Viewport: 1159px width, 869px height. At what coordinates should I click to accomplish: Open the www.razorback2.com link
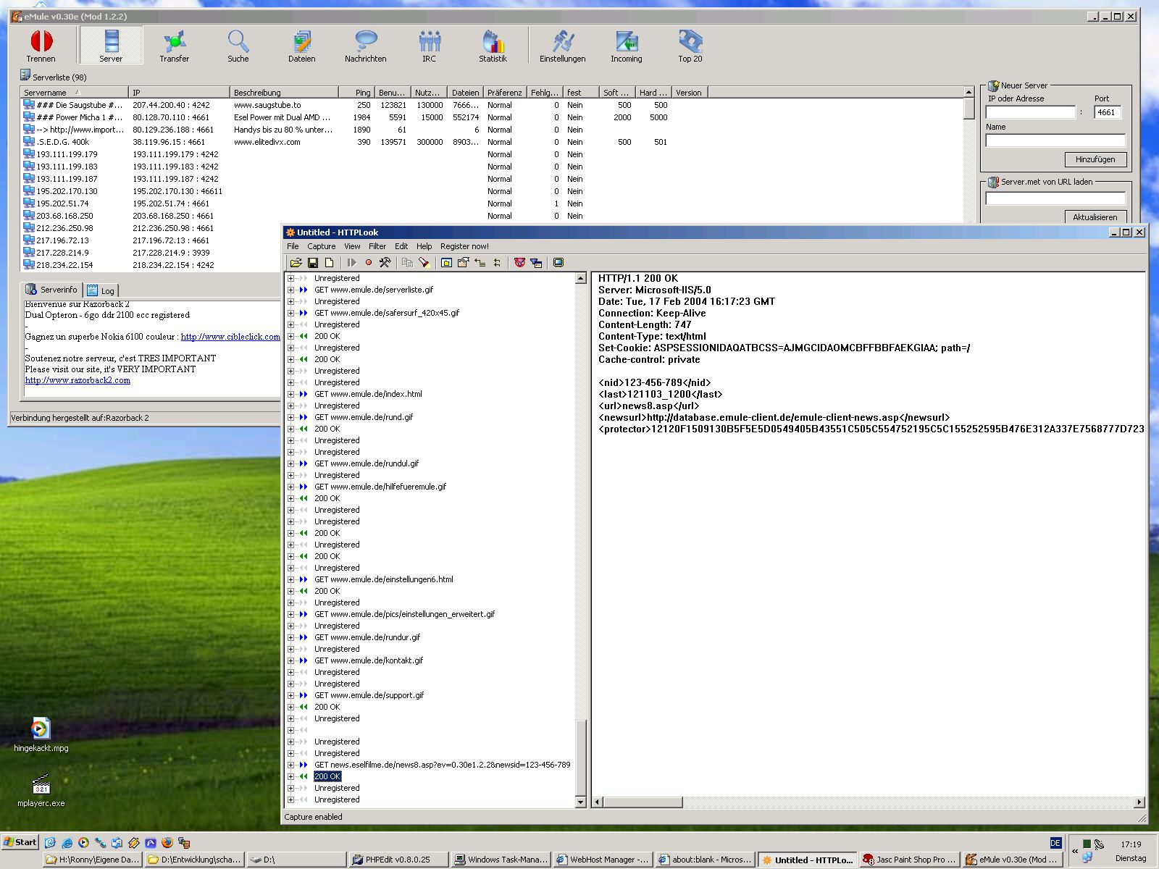click(78, 380)
